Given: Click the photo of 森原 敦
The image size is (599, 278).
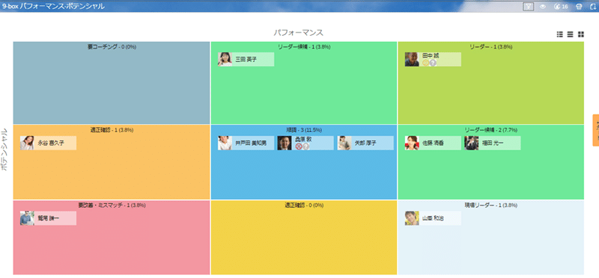Looking at the screenshot, I should pyautogui.click(x=285, y=143).
